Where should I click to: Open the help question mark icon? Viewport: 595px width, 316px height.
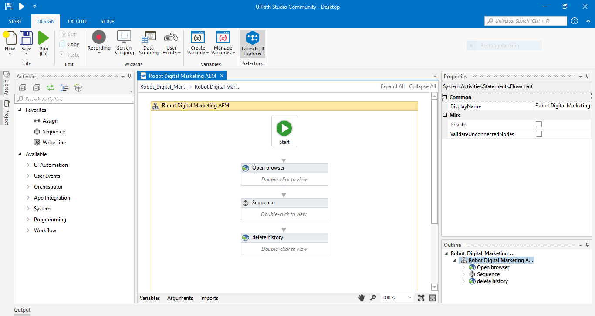[x=575, y=21]
